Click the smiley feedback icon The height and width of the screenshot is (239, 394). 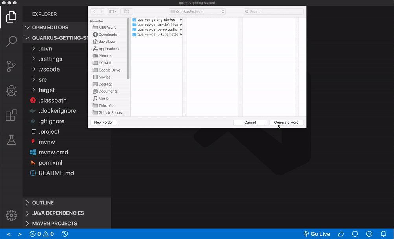coord(369,234)
